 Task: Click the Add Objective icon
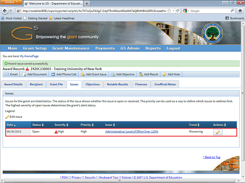(x=113, y=74)
